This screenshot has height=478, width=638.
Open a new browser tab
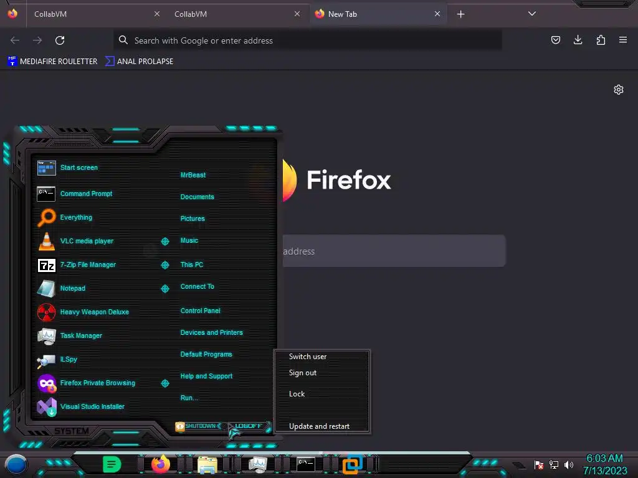pos(460,14)
